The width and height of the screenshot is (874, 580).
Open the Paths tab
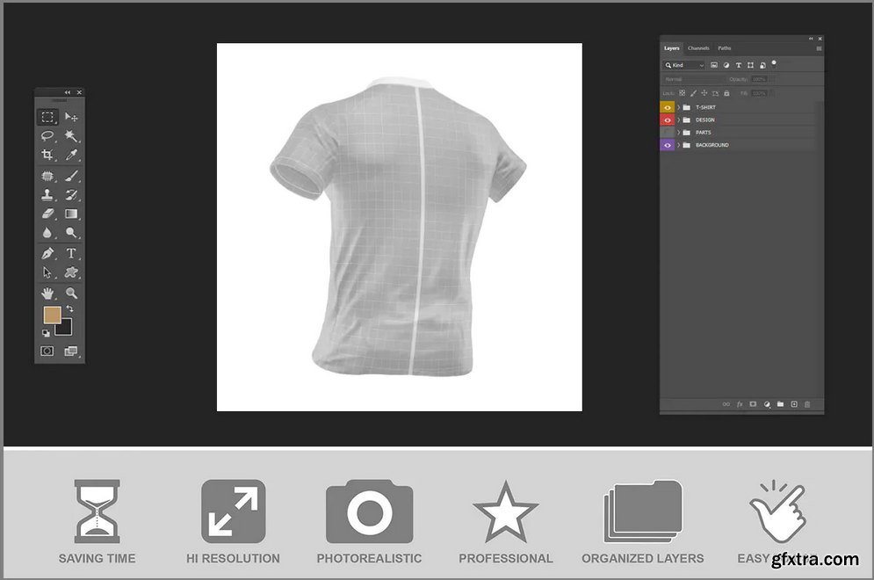tap(725, 48)
